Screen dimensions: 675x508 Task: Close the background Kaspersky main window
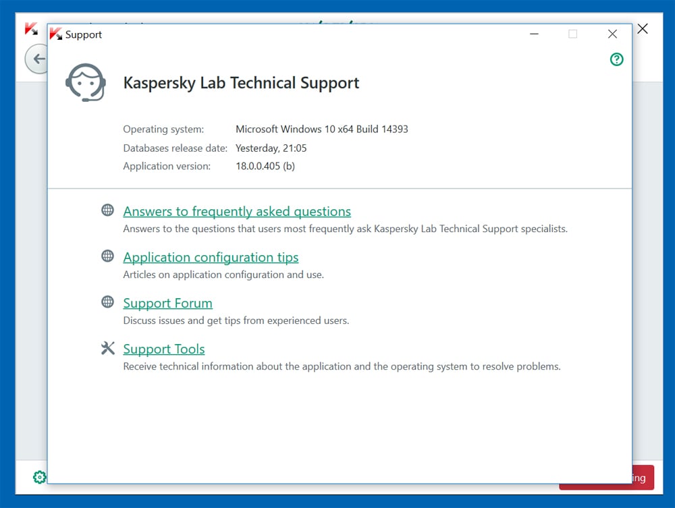643,29
